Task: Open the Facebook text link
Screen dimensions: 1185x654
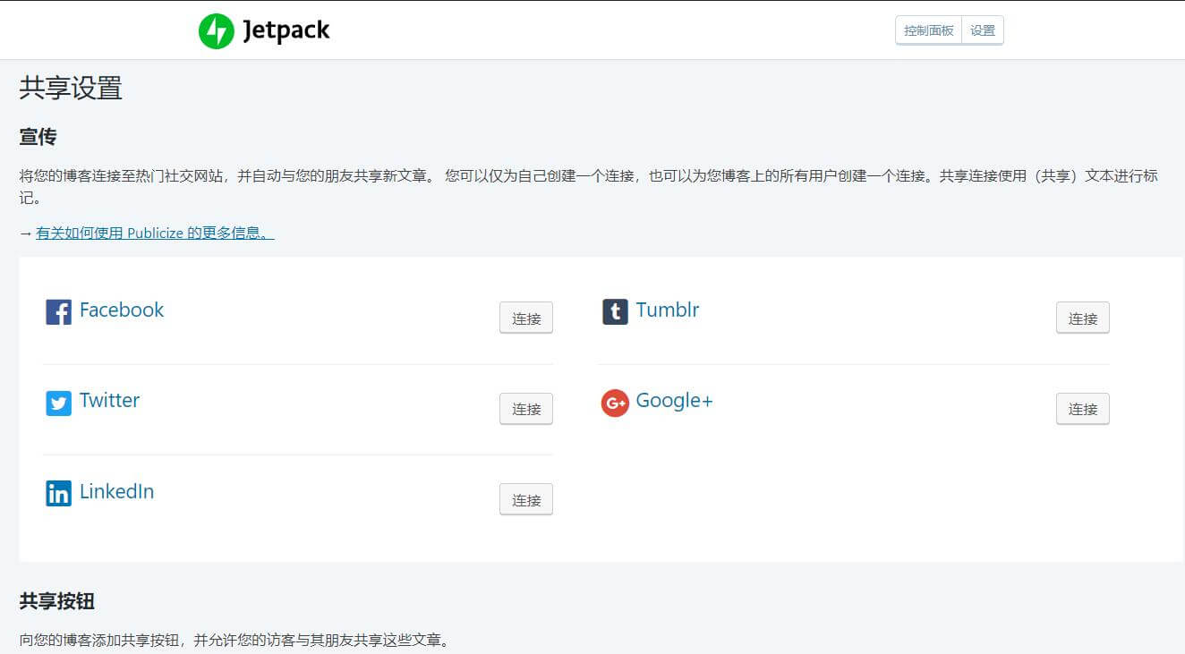Action: coord(122,310)
